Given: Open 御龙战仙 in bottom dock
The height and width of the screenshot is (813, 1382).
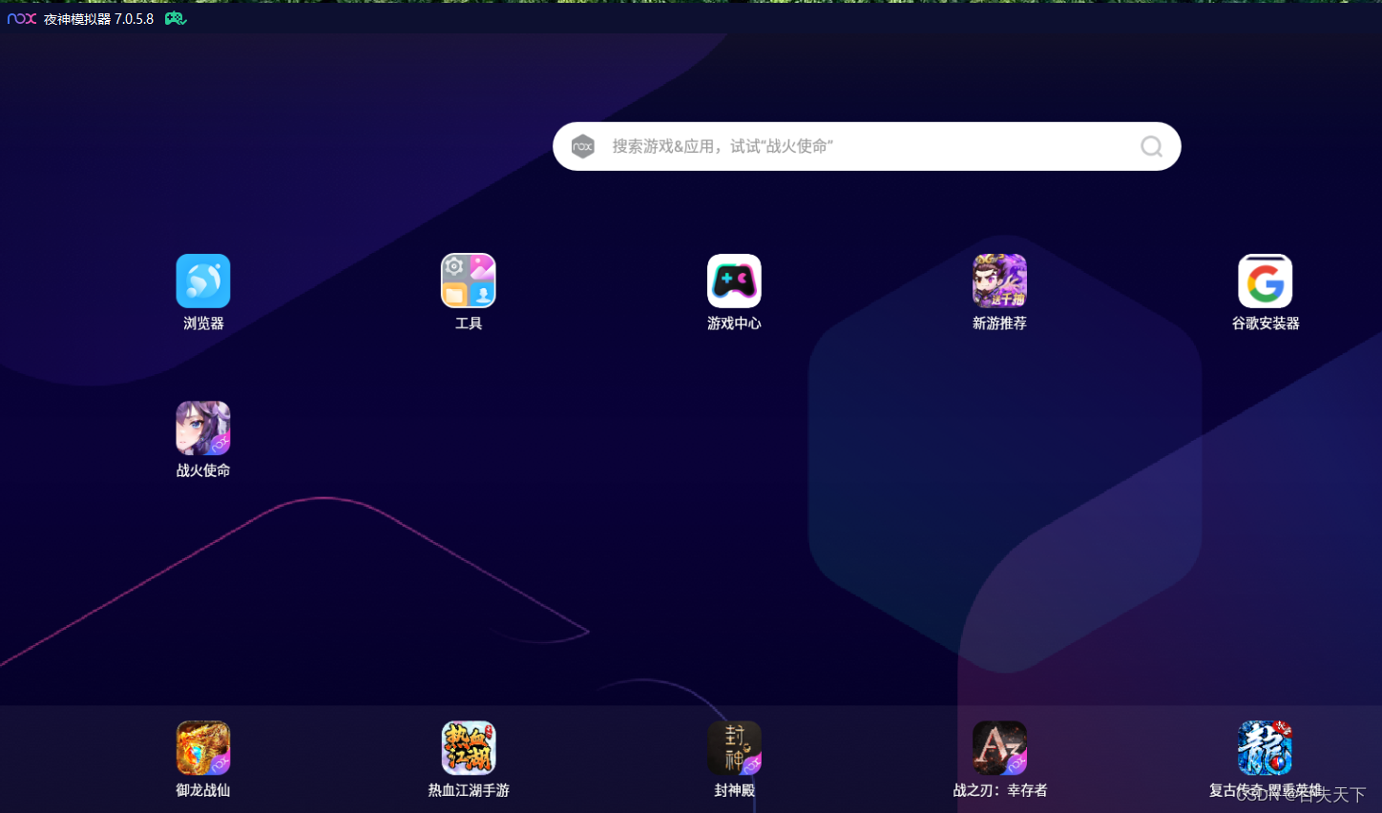Looking at the screenshot, I should tap(203, 747).
